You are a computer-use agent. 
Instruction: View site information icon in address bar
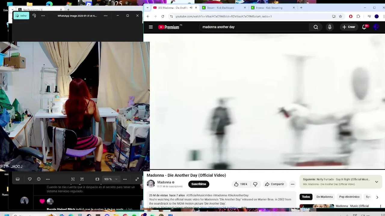click(x=171, y=16)
